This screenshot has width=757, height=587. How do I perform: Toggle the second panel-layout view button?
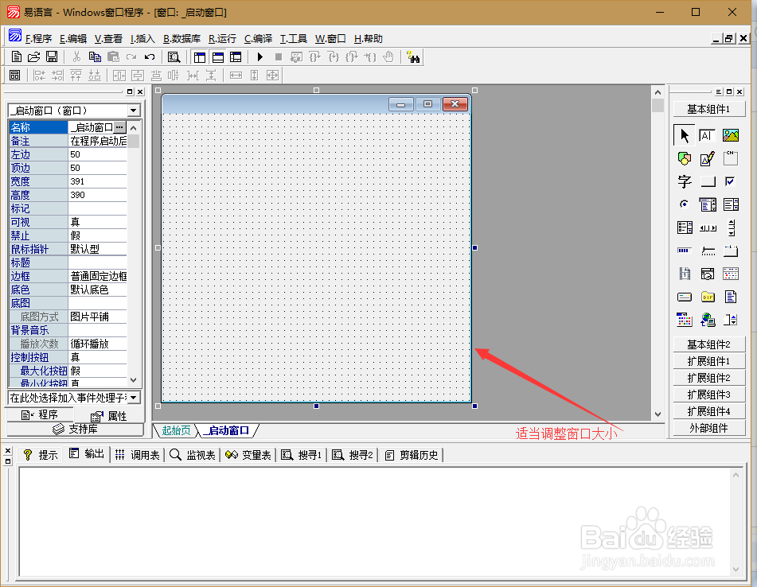click(218, 57)
